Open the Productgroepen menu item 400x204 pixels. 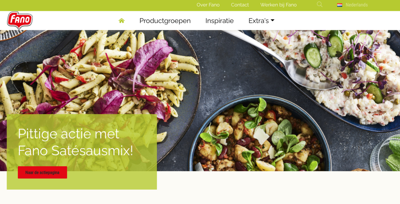(x=165, y=21)
